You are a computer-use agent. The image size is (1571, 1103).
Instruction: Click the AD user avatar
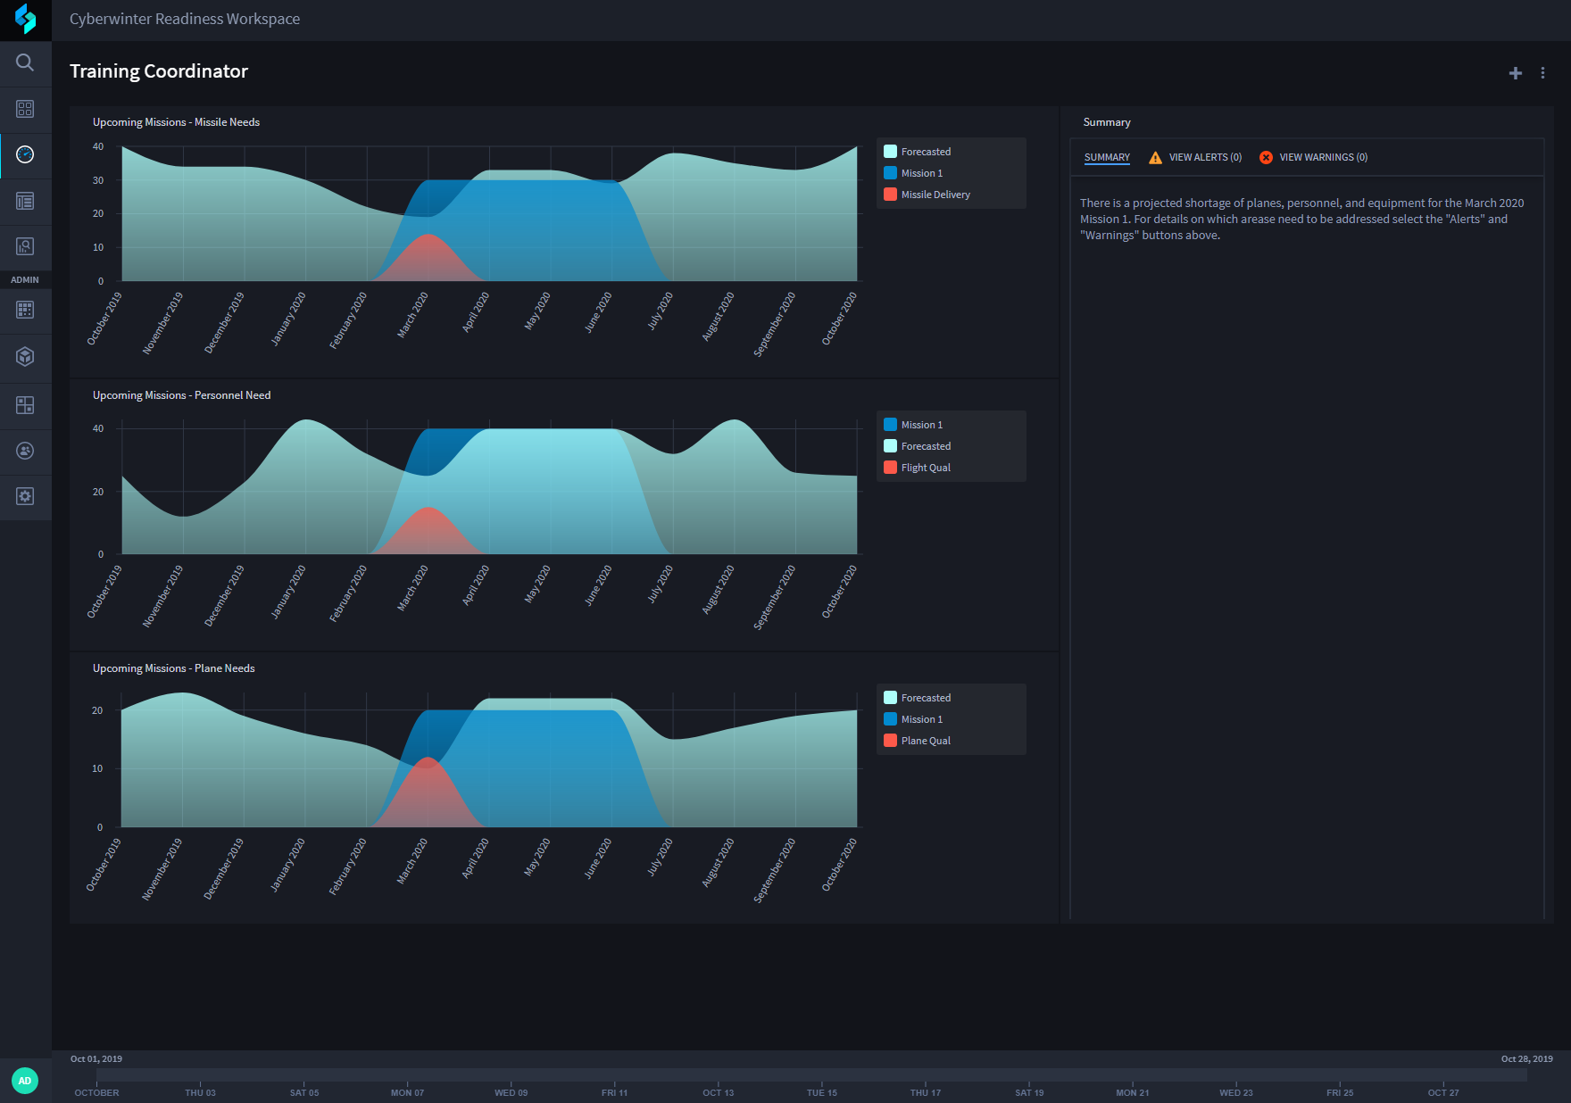[25, 1081]
